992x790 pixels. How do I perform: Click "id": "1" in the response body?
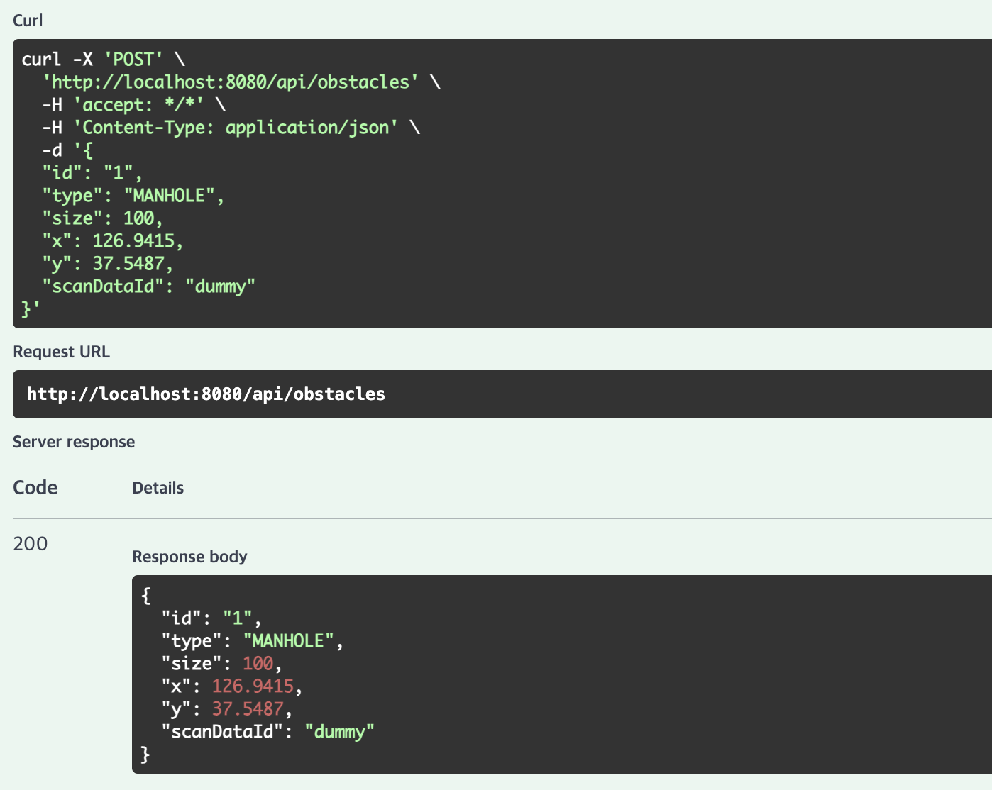coord(211,618)
